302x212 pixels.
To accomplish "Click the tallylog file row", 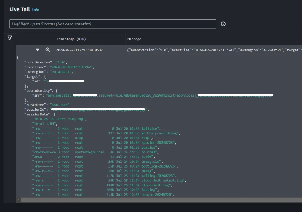I will [96, 129].
